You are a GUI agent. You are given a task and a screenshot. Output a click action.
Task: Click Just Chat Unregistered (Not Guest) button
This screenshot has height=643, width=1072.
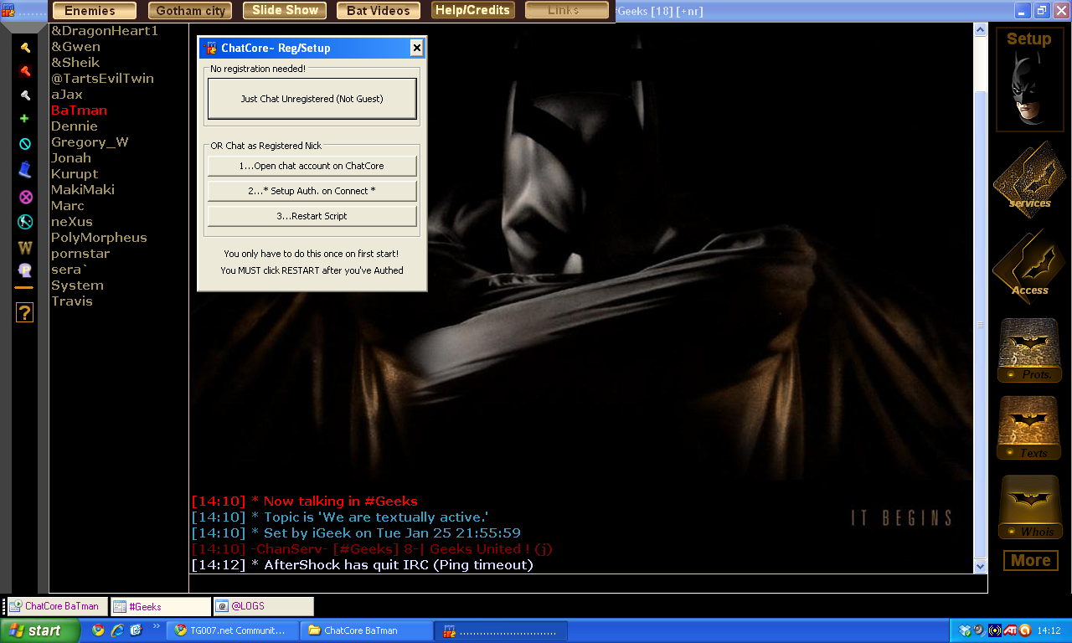(x=312, y=99)
